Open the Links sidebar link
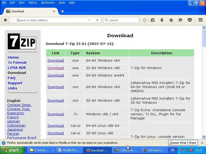This screenshot has width=206, height=154. [x=12, y=88]
